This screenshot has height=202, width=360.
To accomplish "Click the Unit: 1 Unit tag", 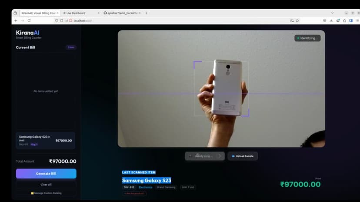I will (188, 187).
